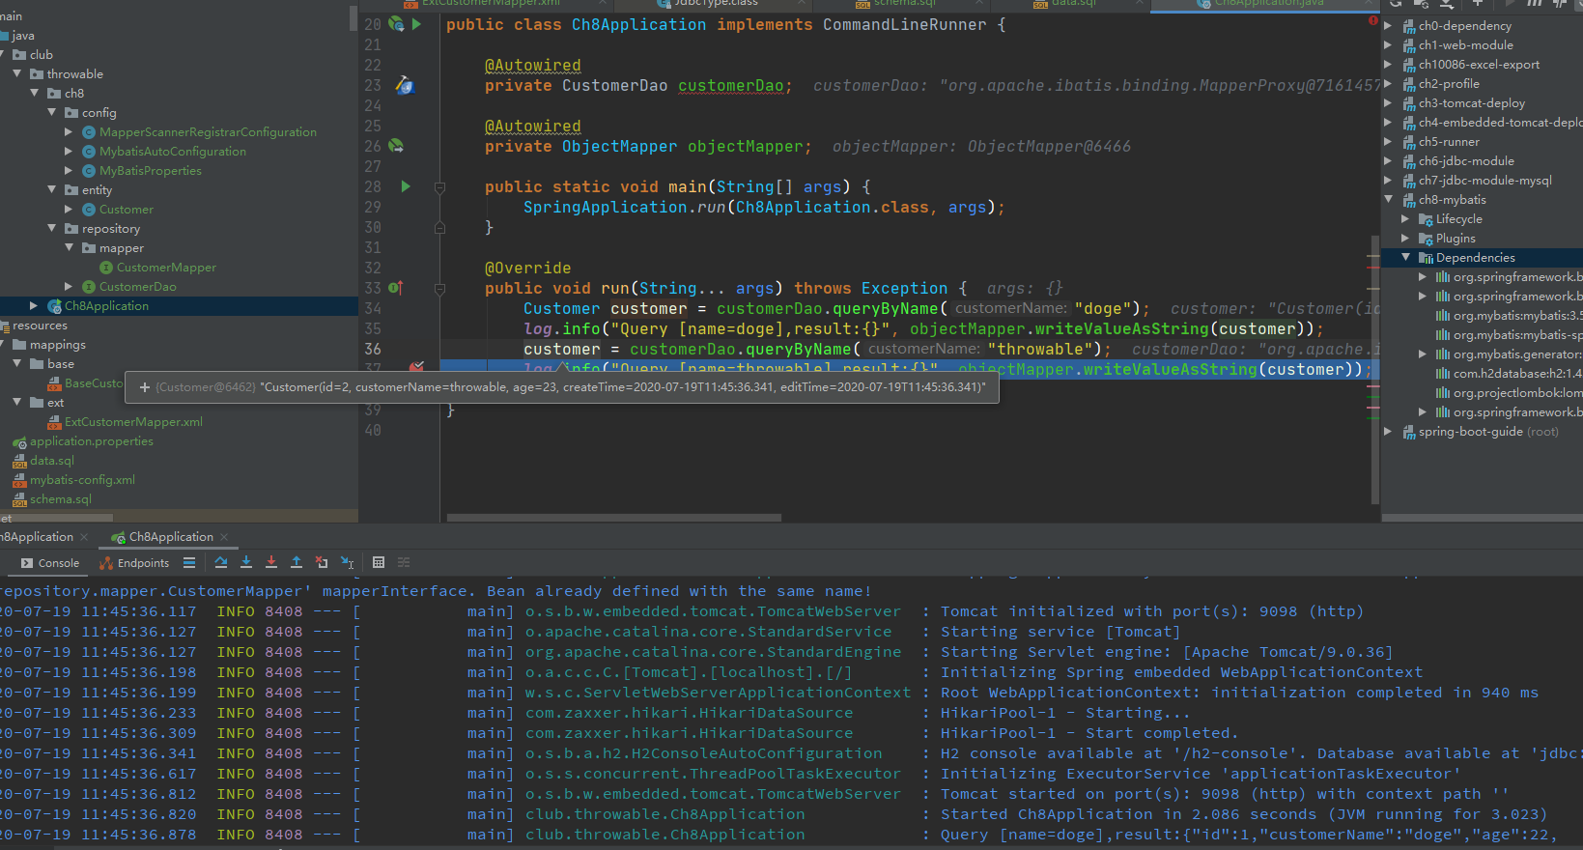Close the first Ch8Application run tab
The width and height of the screenshot is (1583, 850).
click(84, 537)
